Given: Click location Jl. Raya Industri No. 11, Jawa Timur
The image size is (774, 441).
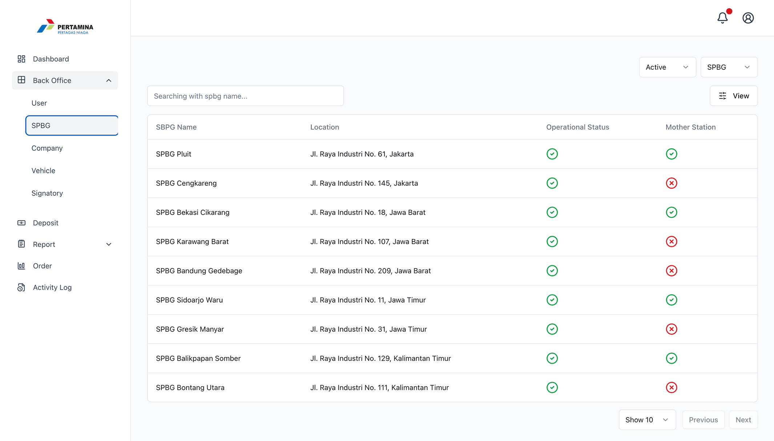Looking at the screenshot, I should click(x=368, y=300).
